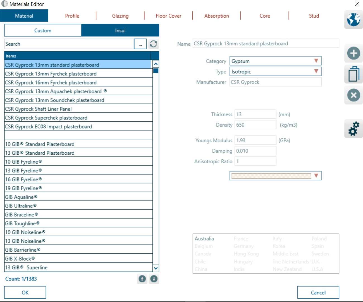Viewport: 363px width, 302px height.
Task: Go to the Stud tab
Action: [314, 16]
